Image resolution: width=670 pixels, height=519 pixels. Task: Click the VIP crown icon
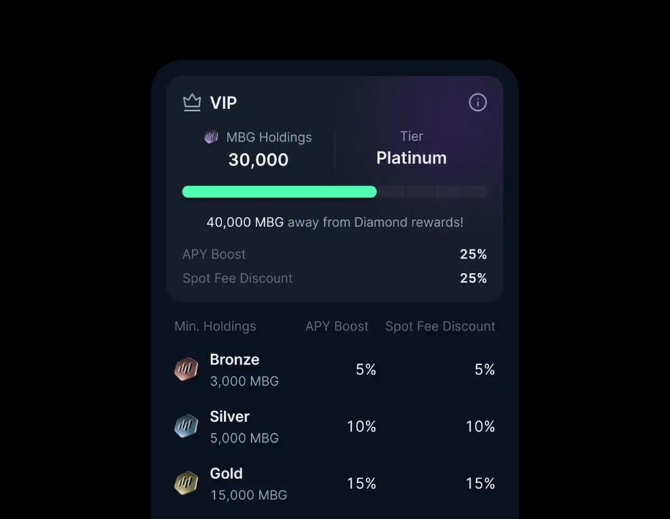tap(191, 103)
